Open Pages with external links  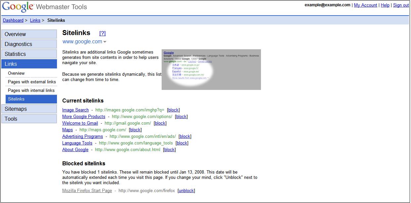(31, 82)
